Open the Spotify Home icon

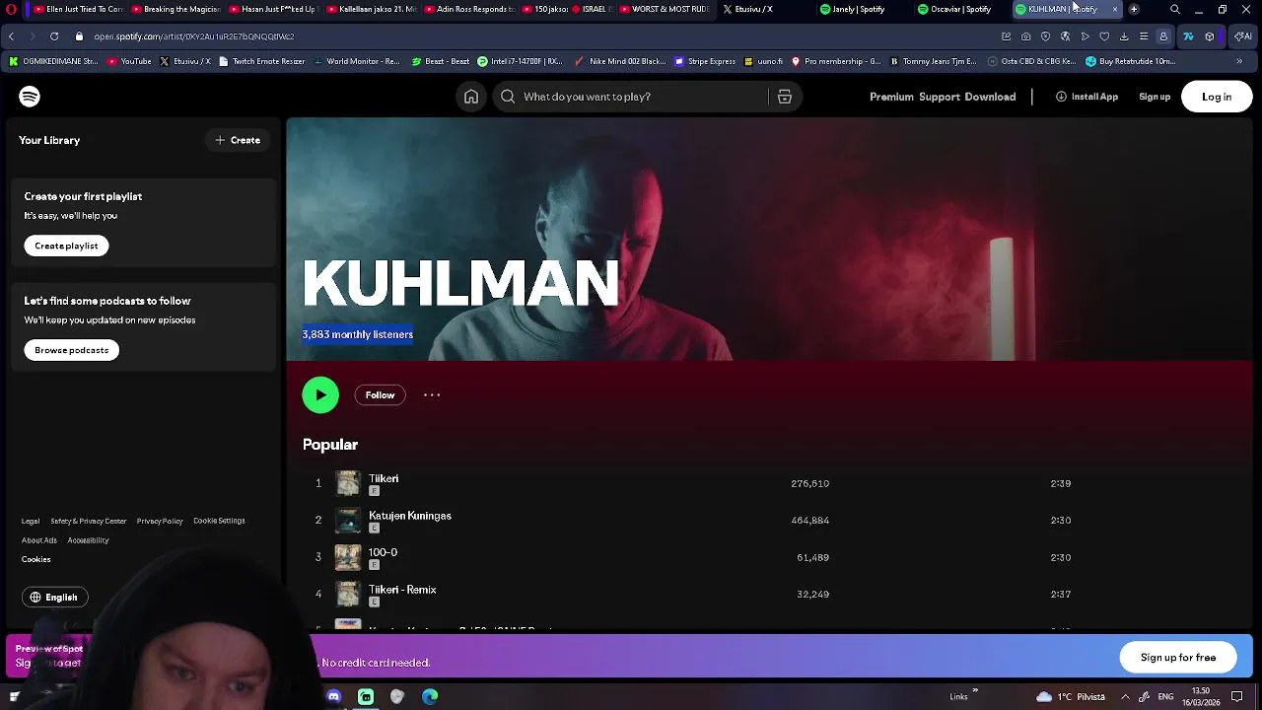pyautogui.click(x=471, y=97)
